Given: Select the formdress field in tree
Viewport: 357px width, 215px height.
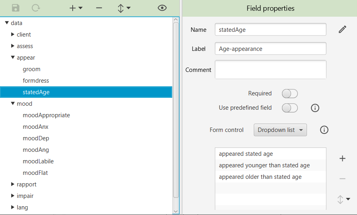Looking at the screenshot, I should (36, 81).
